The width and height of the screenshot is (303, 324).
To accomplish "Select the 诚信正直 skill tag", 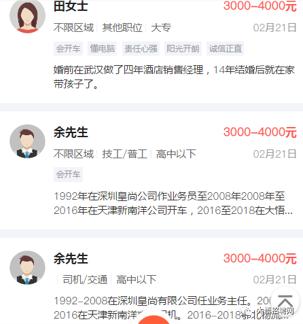I will click(x=226, y=48).
